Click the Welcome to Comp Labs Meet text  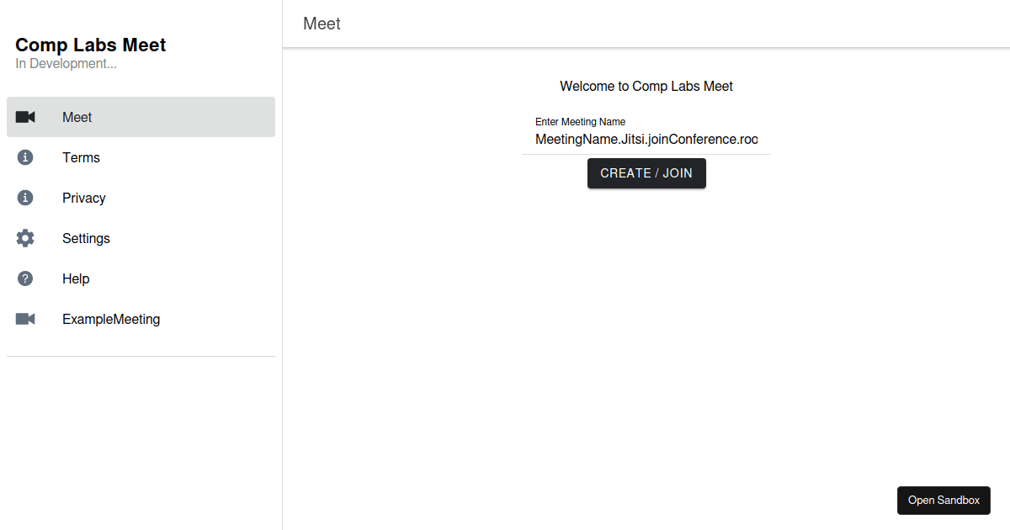(x=646, y=86)
